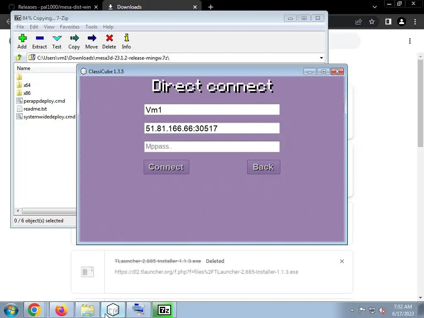
Task: Switch to ClassiCube from the taskbar
Action: 113,310
